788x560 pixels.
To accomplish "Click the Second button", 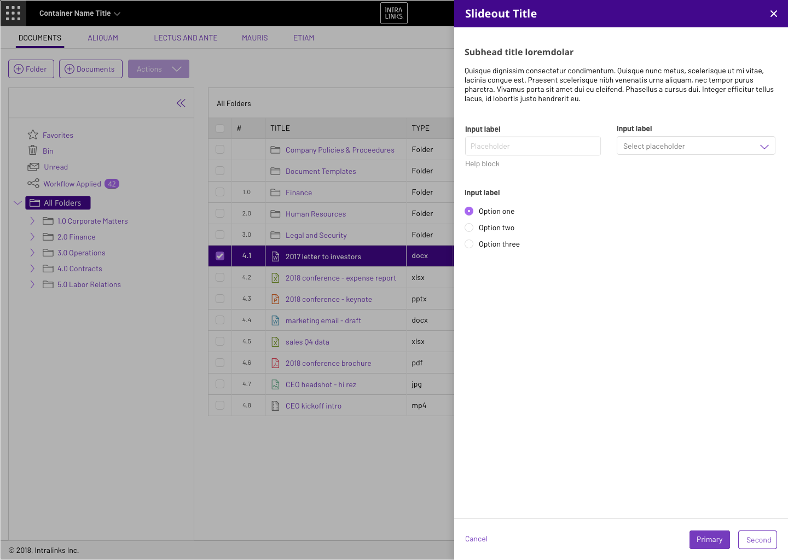I will [x=758, y=540].
